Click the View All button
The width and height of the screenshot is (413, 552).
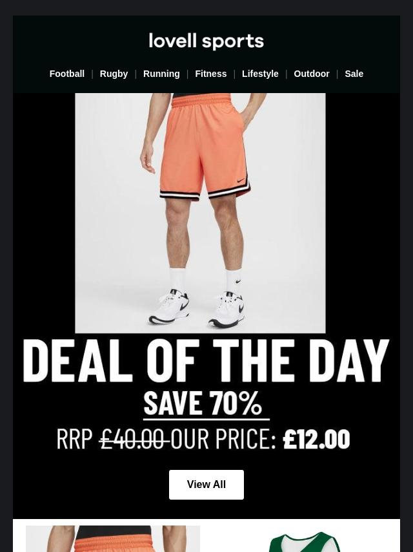(x=206, y=484)
